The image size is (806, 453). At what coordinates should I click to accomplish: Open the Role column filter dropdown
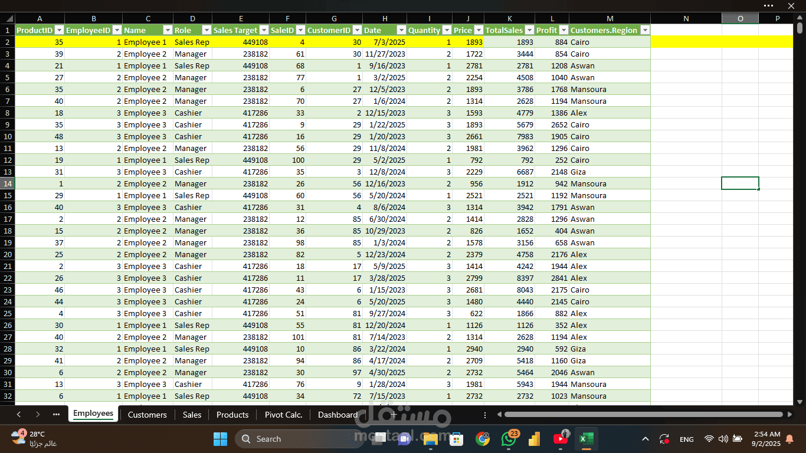coord(207,30)
